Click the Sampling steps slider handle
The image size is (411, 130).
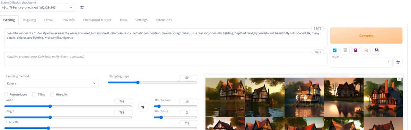138,82
